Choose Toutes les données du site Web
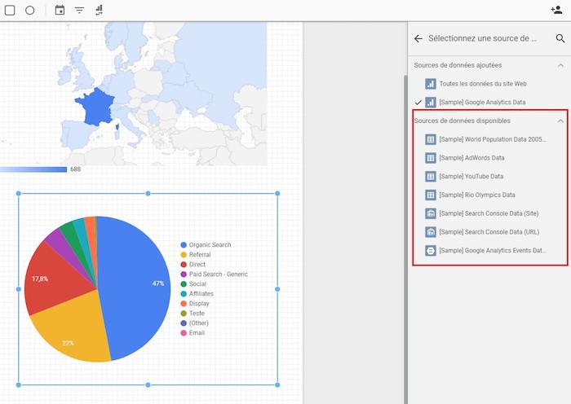The image size is (571, 404). [482, 84]
